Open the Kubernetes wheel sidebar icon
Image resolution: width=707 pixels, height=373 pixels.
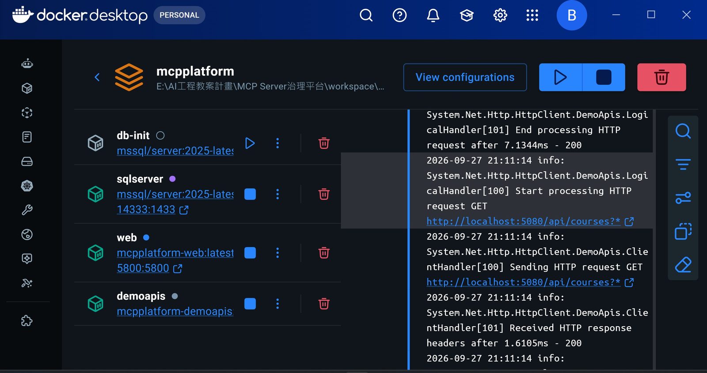pyautogui.click(x=27, y=186)
